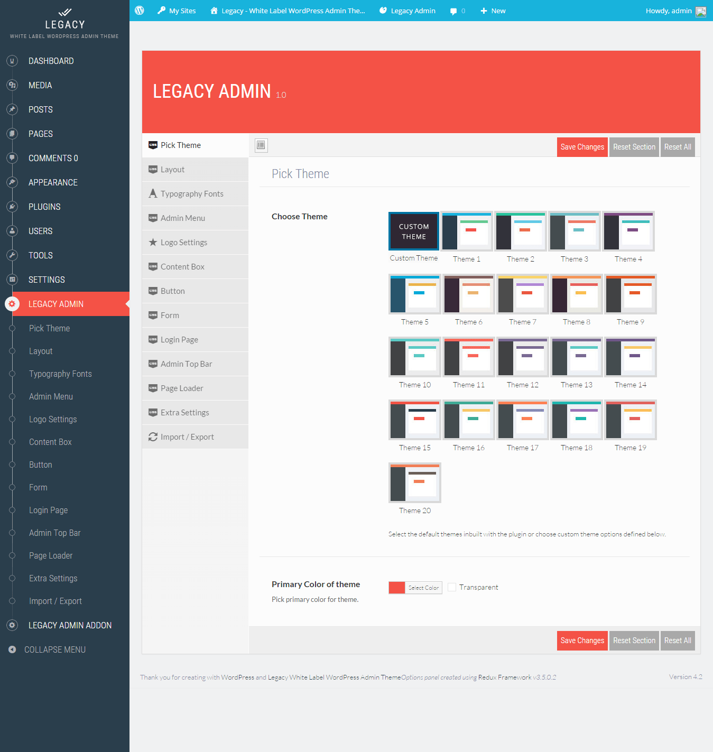Viewport: 713px width, 752px height.
Task: Click the top Save Changes button
Action: pos(582,147)
